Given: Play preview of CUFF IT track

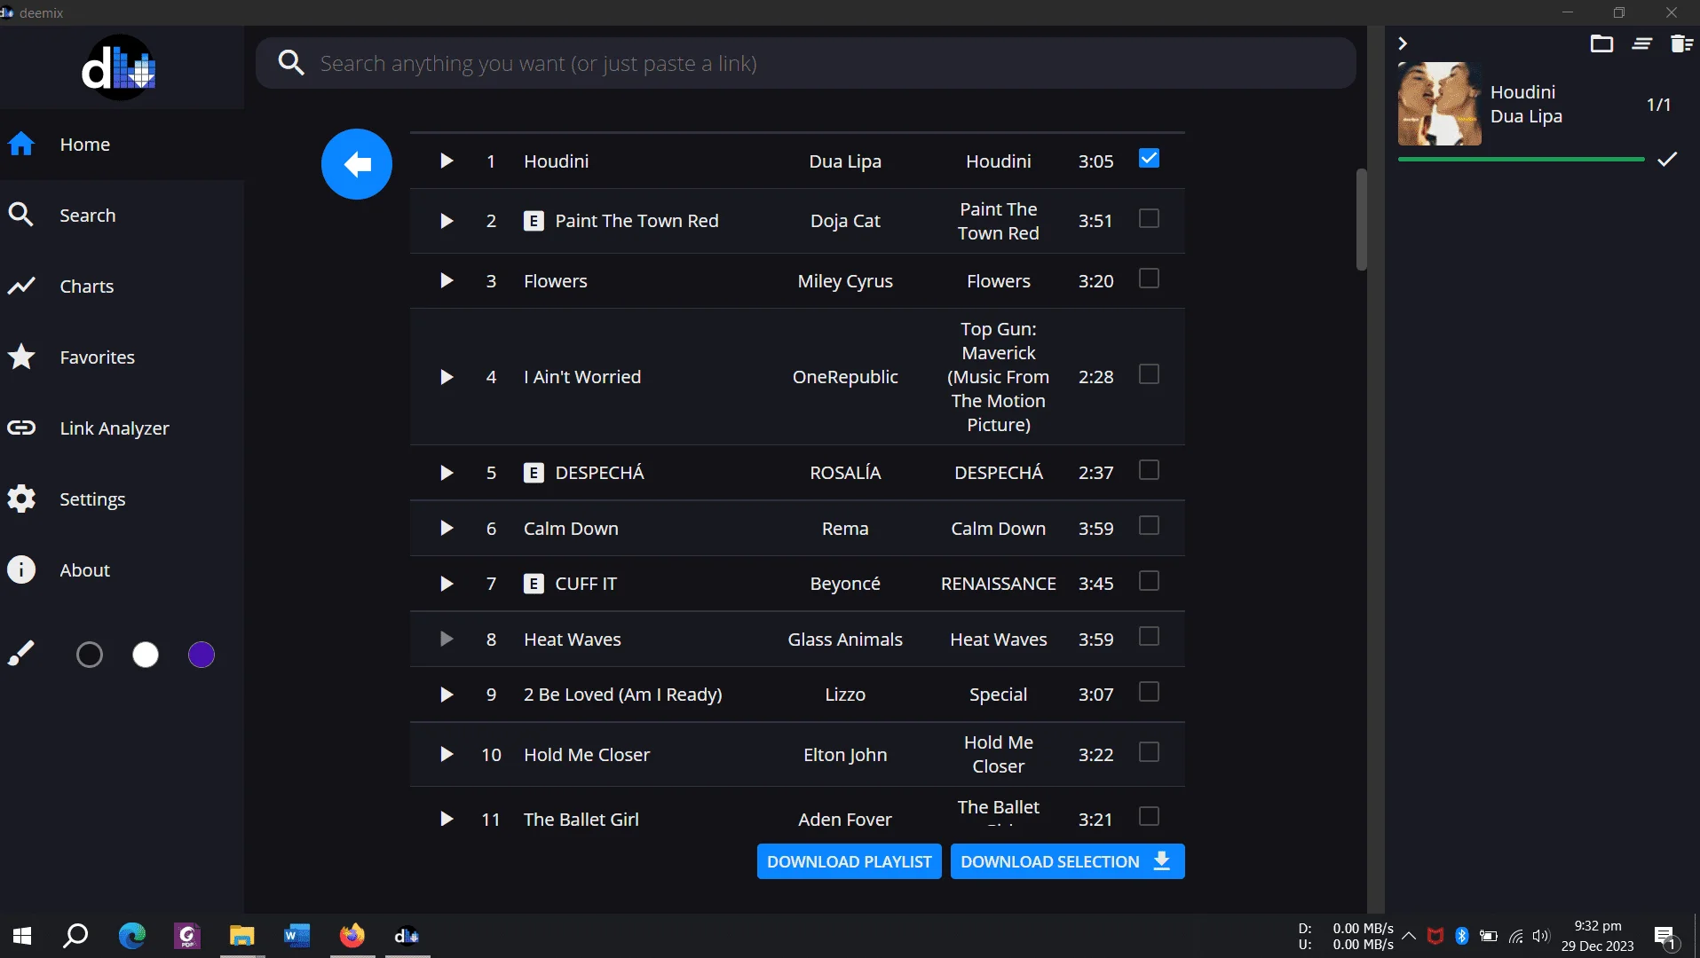Looking at the screenshot, I should tap(447, 584).
